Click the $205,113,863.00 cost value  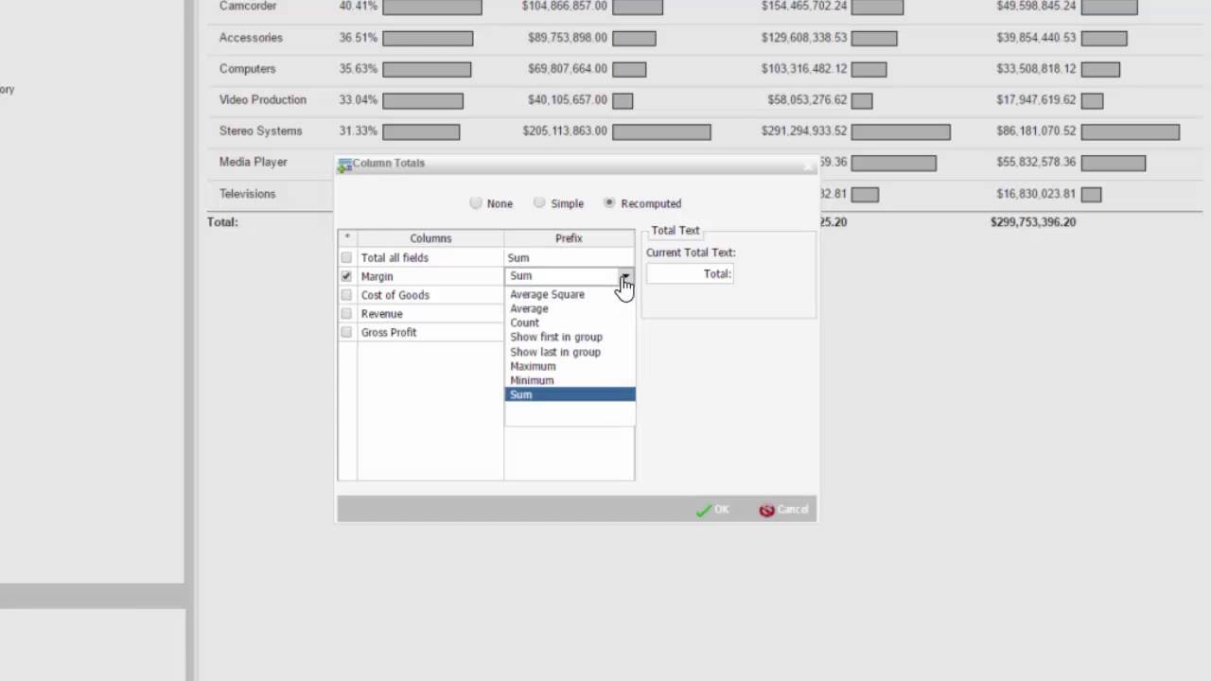pyautogui.click(x=565, y=131)
